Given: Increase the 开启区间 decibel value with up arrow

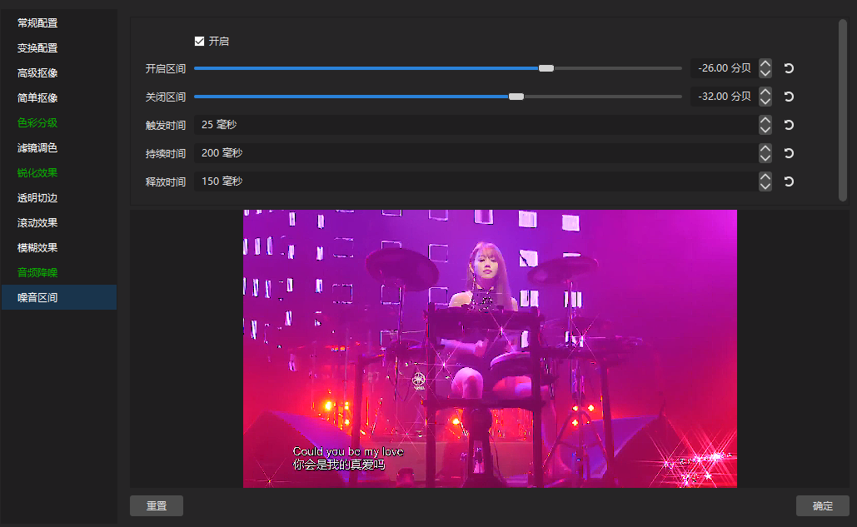Looking at the screenshot, I should (765, 63).
